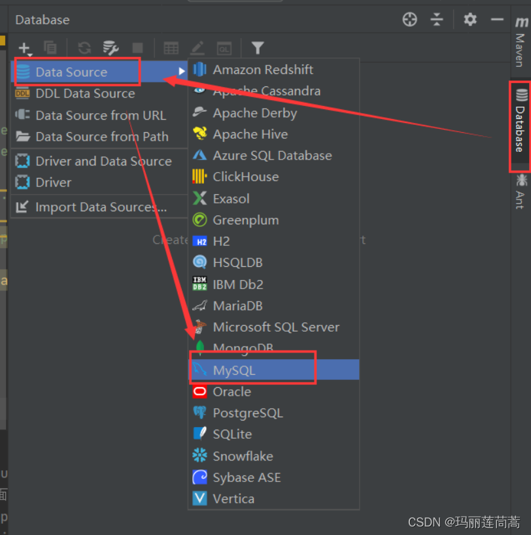Choose SQLite data source
Viewport: 531px width, 535px height.
point(274,434)
